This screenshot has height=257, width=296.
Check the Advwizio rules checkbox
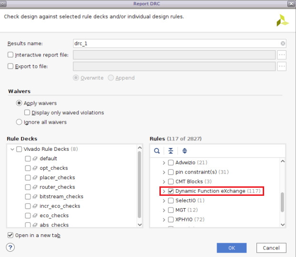(171, 163)
